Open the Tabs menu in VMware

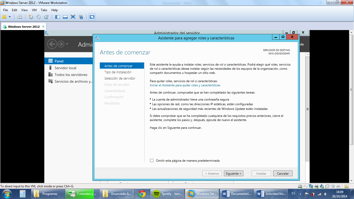pyautogui.click(x=44, y=10)
